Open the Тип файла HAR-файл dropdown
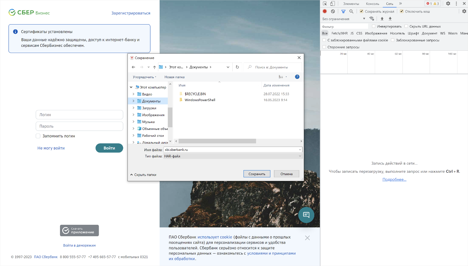The width and height of the screenshot is (468, 266). click(x=233, y=156)
